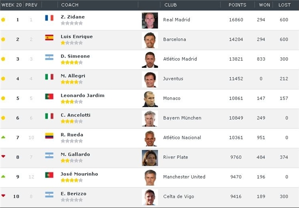Click the LOST column header
The image size is (299, 208).
(285, 5)
